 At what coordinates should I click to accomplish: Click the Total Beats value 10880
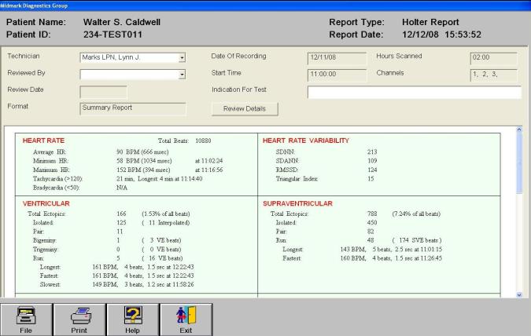click(203, 141)
